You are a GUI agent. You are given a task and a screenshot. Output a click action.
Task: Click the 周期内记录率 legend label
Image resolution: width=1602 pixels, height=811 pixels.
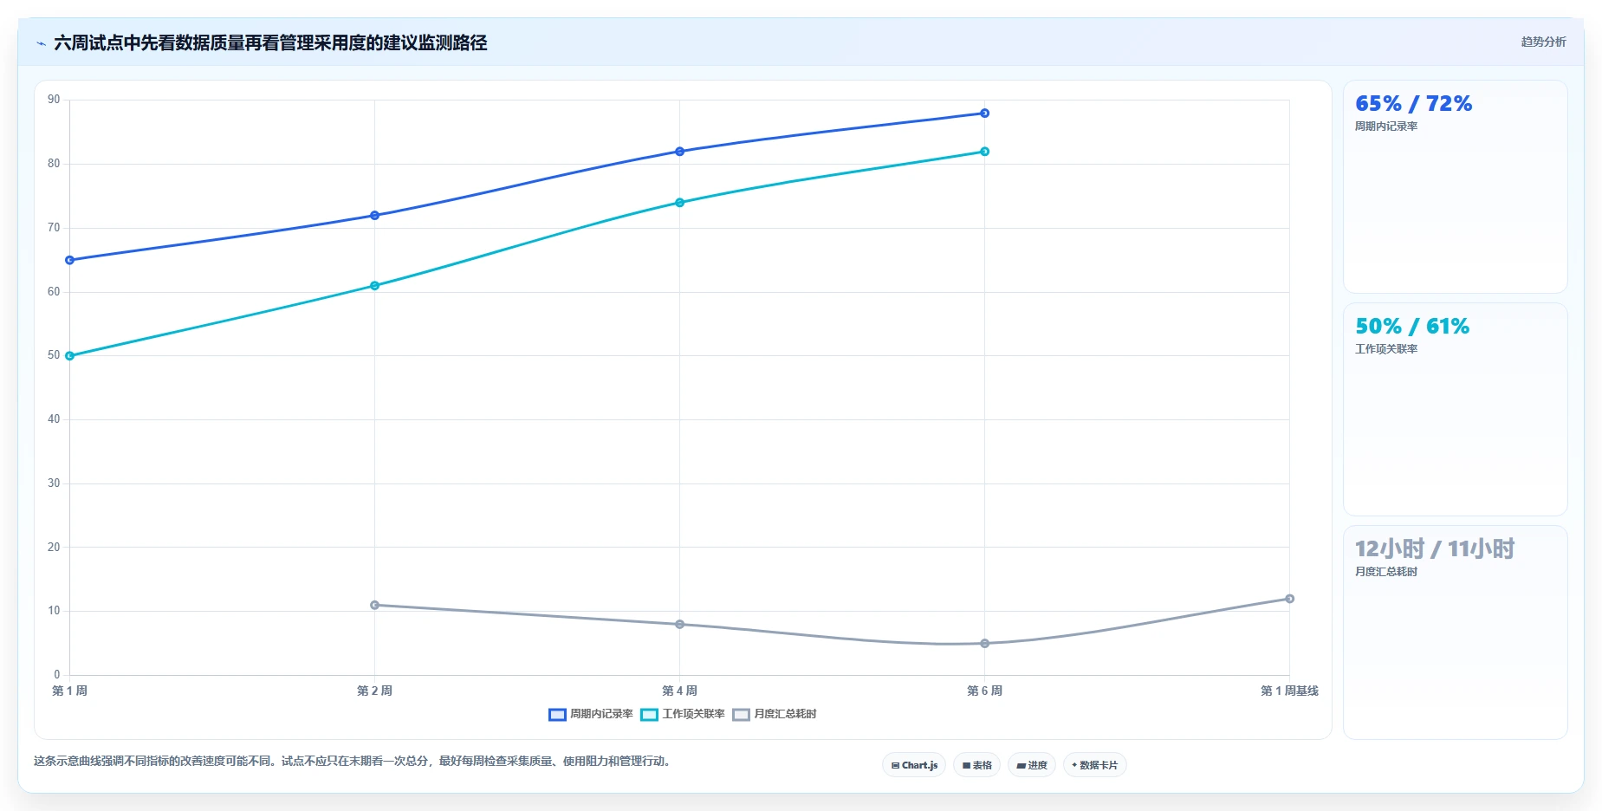[601, 714]
